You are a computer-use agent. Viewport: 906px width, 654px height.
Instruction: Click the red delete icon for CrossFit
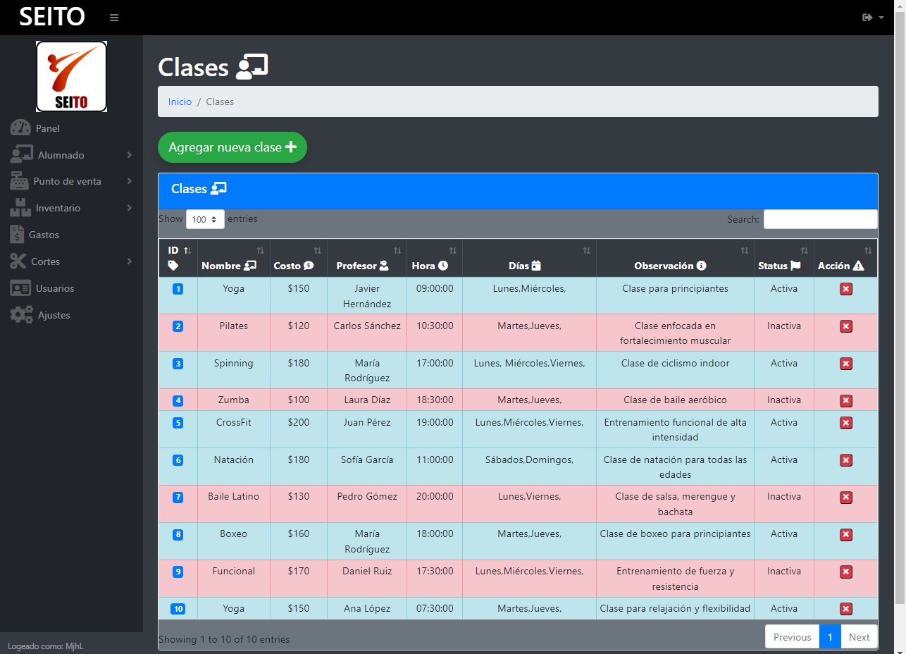click(846, 423)
